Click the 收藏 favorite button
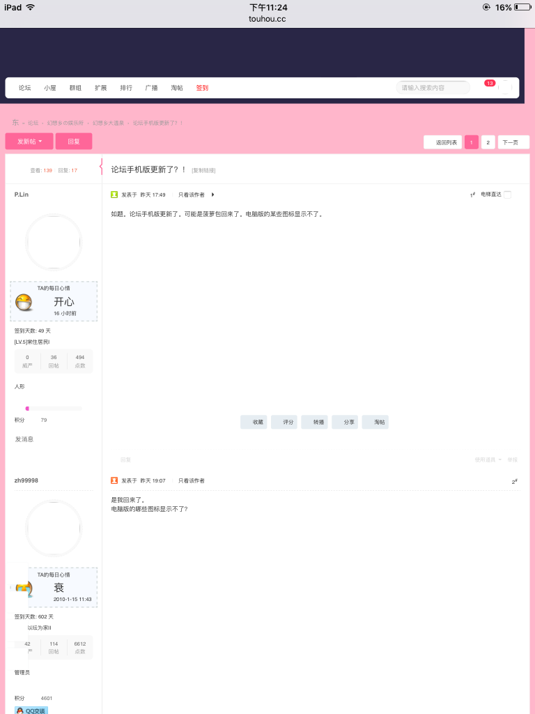 point(254,422)
